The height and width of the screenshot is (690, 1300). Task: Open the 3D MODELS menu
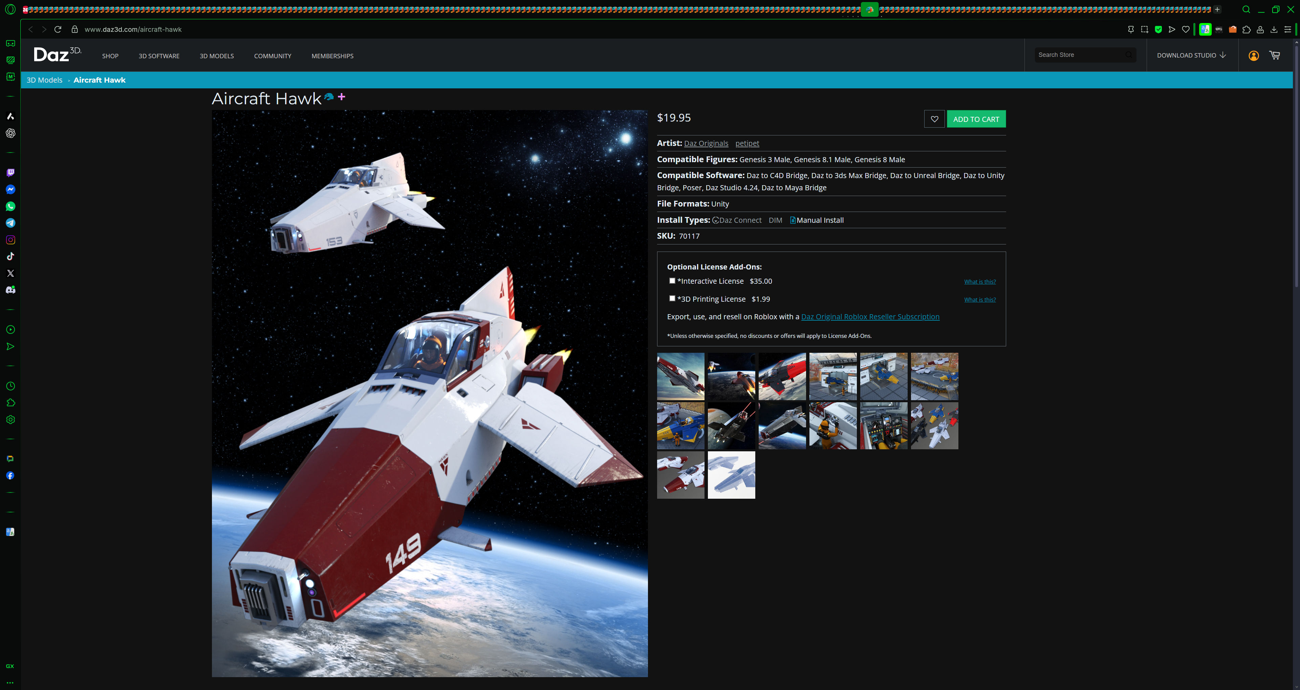click(217, 56)
